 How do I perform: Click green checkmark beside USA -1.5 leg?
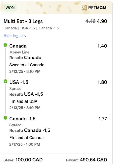(5, 81)
